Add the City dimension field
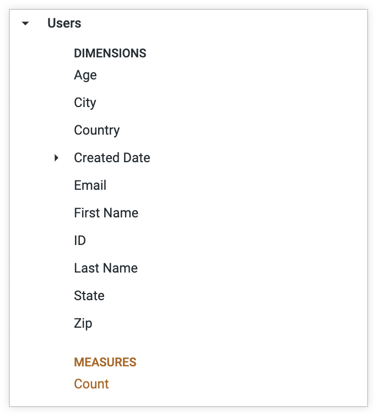 click(x=85, y=103)
